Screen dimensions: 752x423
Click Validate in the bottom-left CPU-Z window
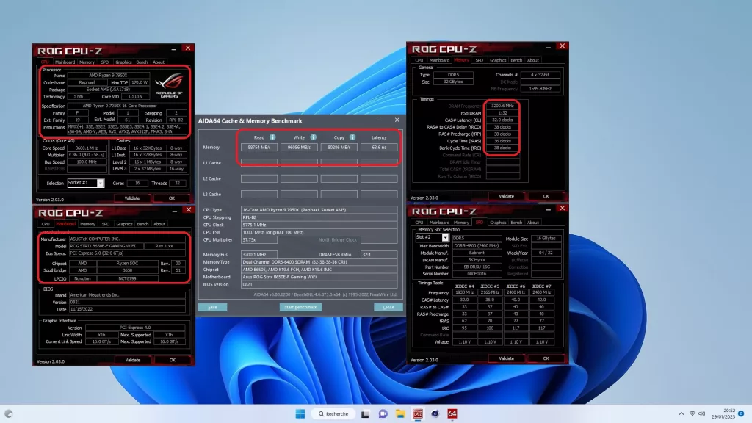pos(134,360)
